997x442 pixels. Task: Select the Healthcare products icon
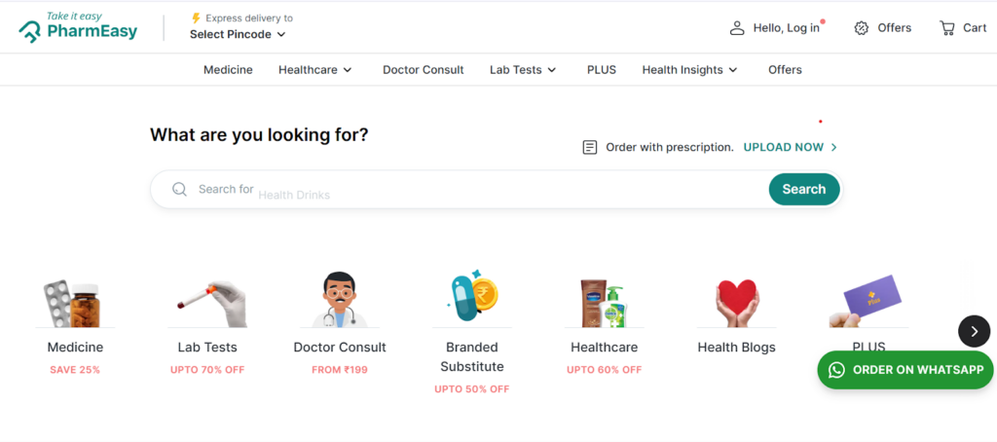(x=604, y=302)
